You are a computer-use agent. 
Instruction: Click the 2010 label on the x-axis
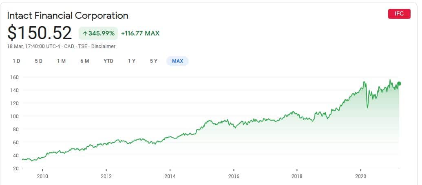click(42, 176)
